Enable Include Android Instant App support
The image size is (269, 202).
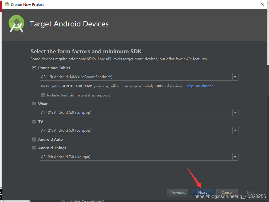43,95
